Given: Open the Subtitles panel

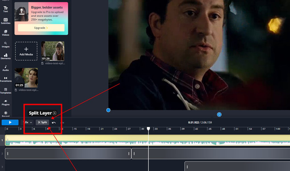Looking at the screenshot, I should coord(5,21).
